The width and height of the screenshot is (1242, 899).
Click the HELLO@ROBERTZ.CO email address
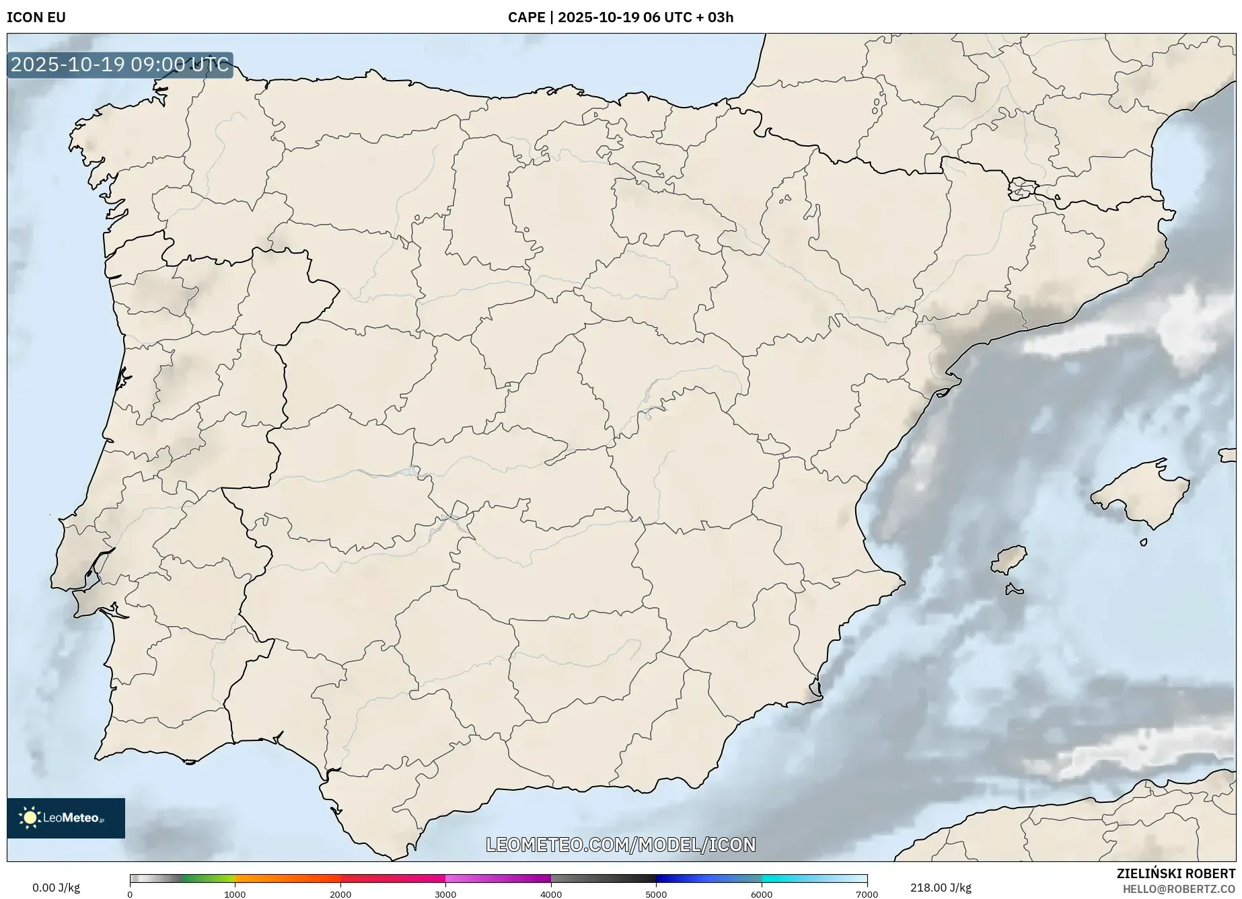[x=1179, y=889]
